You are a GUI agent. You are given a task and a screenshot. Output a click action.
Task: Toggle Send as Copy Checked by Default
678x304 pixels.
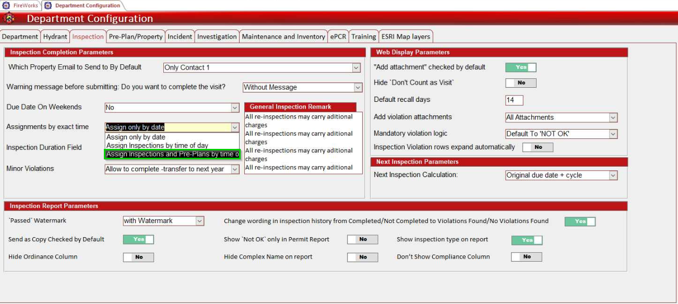138,240
